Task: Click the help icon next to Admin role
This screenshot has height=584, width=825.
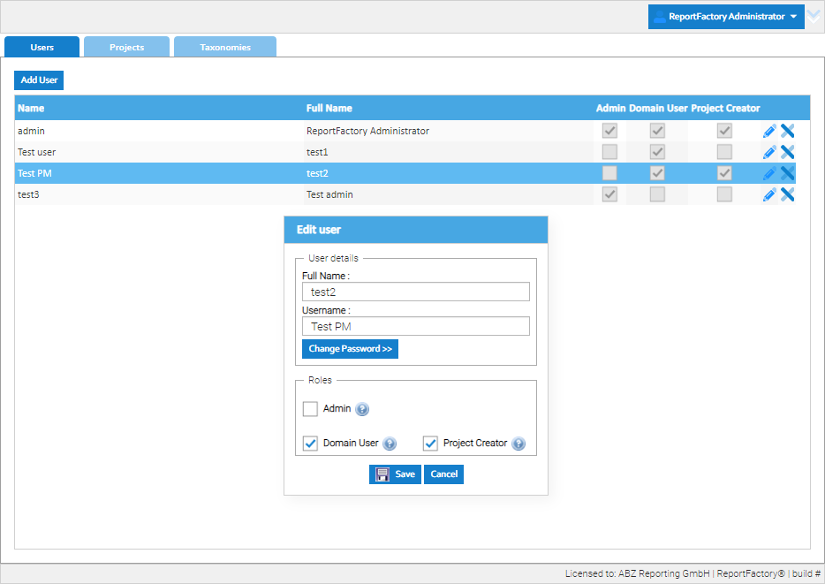Action: [362, 409]
